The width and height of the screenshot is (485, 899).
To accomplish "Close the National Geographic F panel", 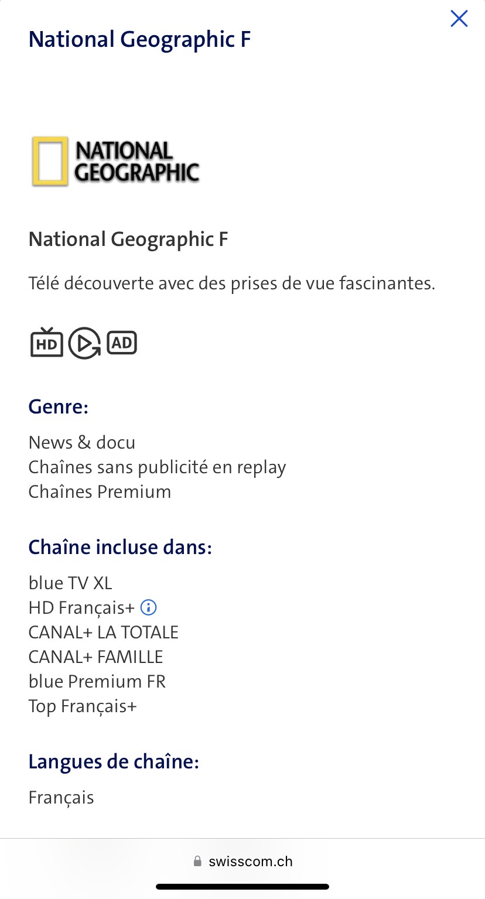I will 459,19.
